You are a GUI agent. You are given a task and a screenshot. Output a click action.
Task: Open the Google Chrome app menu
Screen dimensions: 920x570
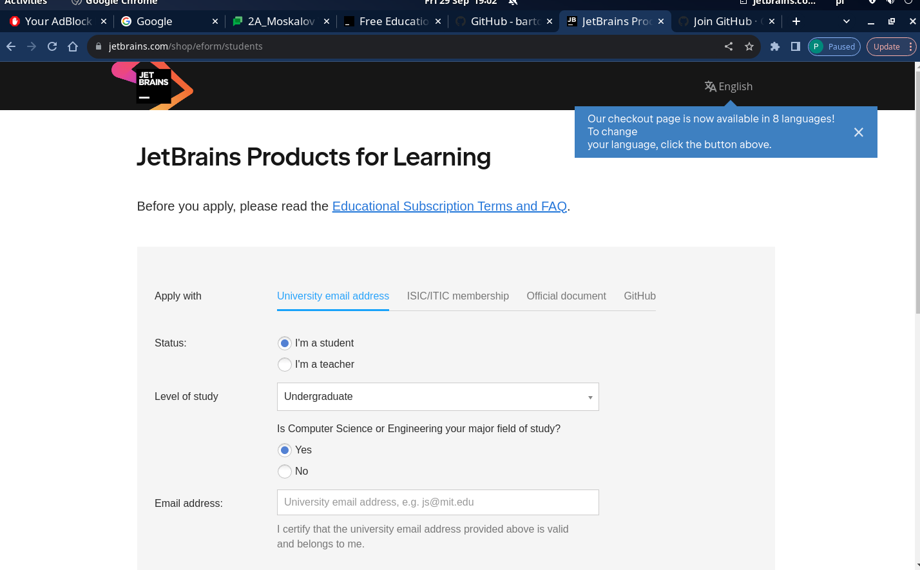point(115,3)
